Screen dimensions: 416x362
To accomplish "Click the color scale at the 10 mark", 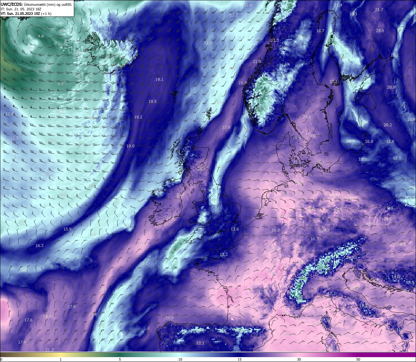I will 180,356.
